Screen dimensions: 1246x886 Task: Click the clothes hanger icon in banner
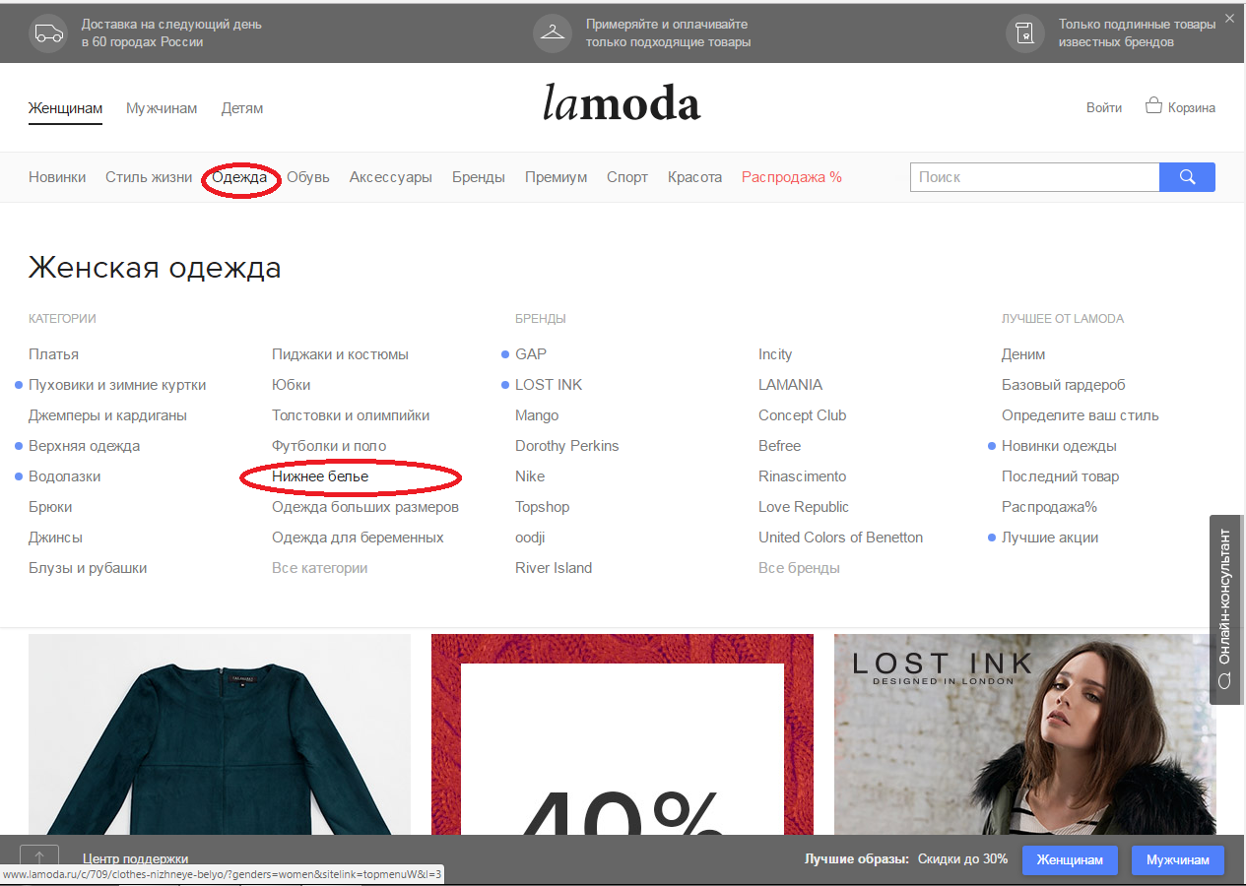(x=553, y=33)
